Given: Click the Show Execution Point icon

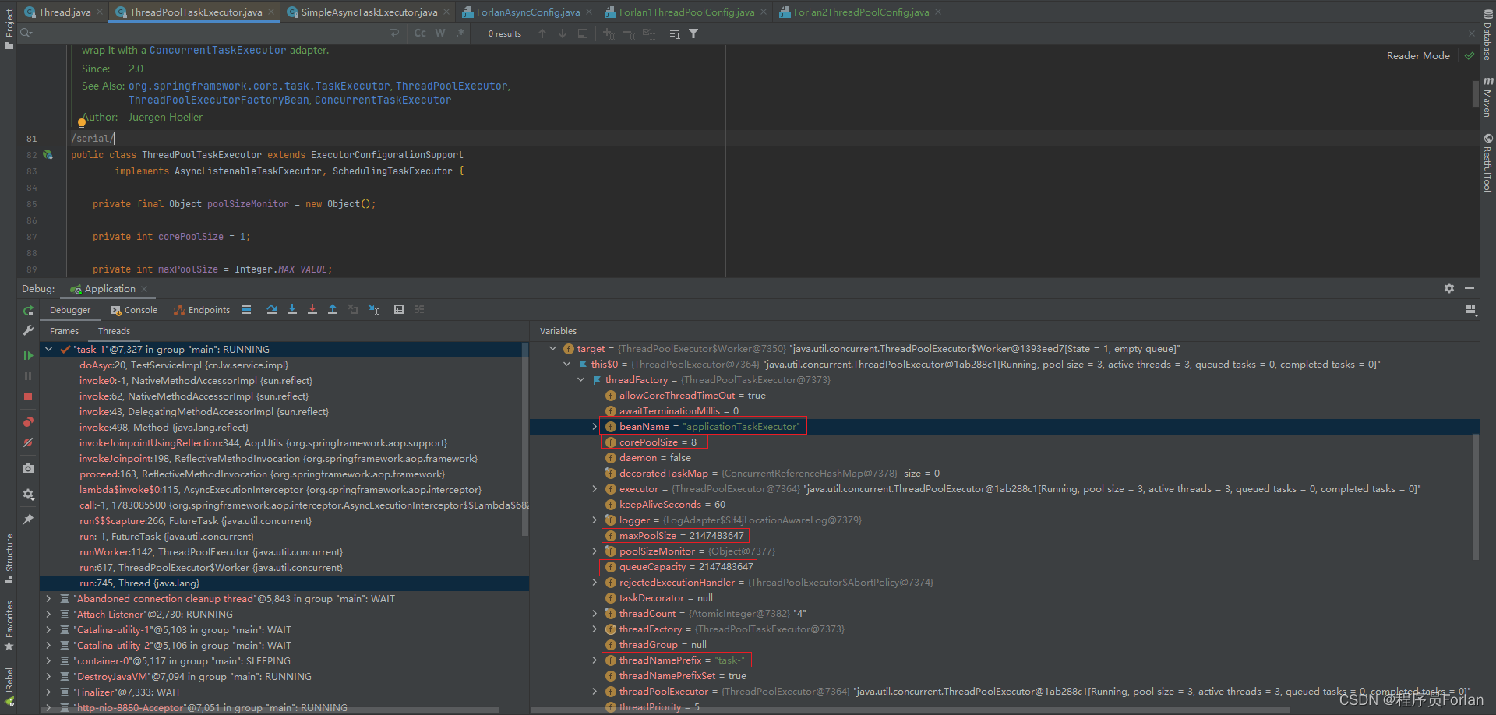Looking at the screenshot, I should pyautogui.click(x=246, y=309).
